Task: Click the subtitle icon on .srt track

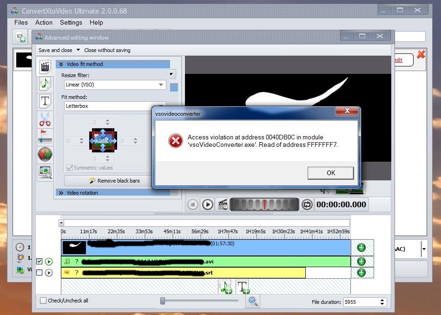Action: pos(67,273)
